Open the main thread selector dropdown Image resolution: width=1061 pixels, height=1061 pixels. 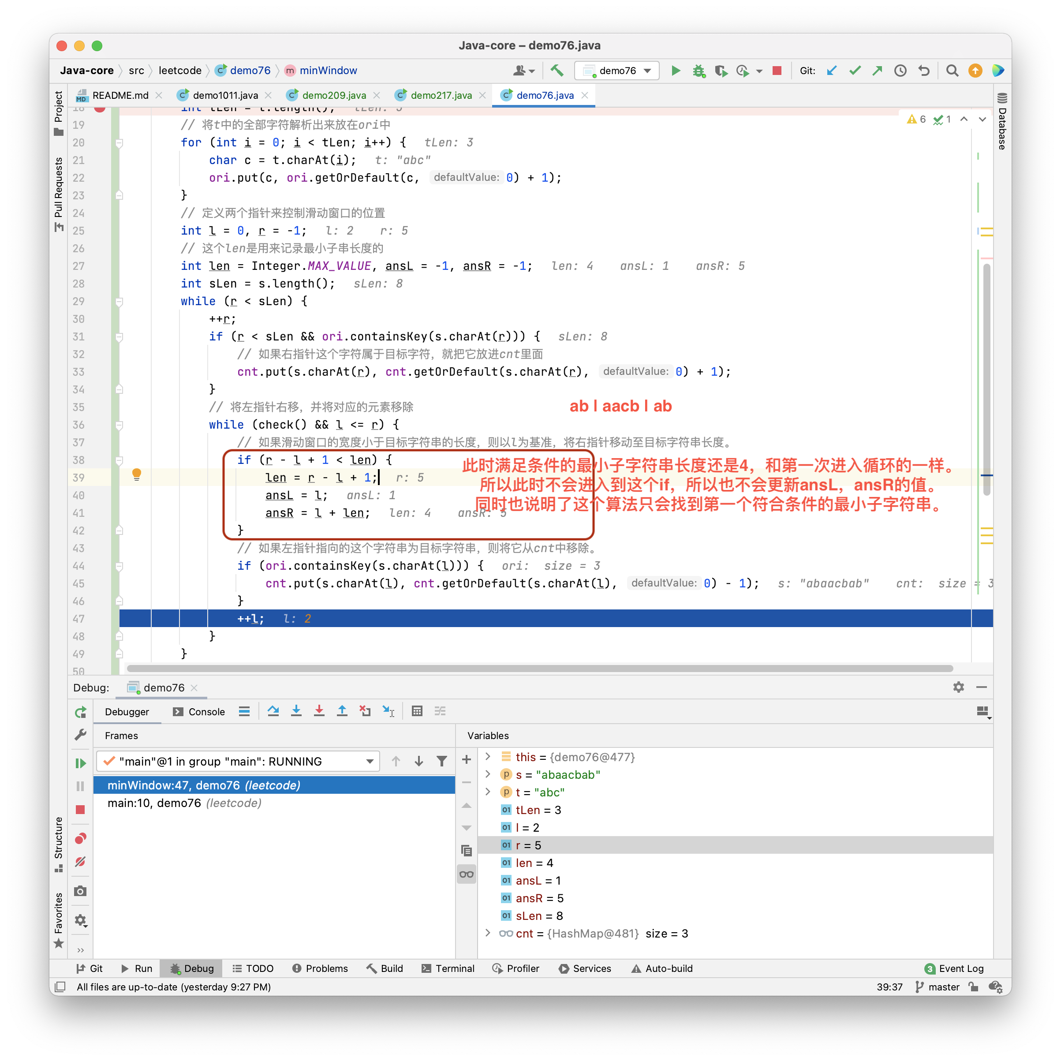238,761
